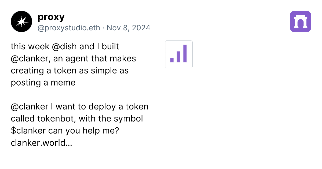Click the phrase "with the symbol"
This screenshot has width=322, height=169.
pos(111,119)
